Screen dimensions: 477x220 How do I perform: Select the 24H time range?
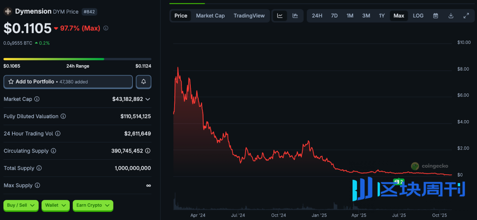coord(317,16)
